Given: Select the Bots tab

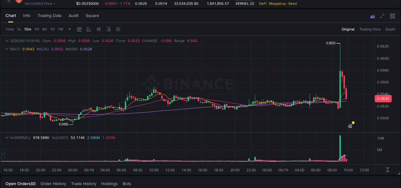Looking at the screenshot, I should click(127, 184).
